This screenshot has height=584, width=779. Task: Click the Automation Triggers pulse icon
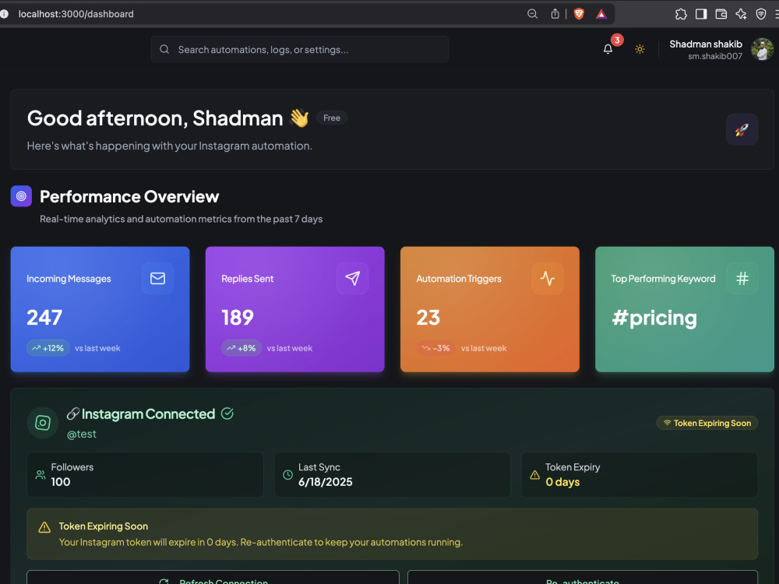(x=547, y=278)
